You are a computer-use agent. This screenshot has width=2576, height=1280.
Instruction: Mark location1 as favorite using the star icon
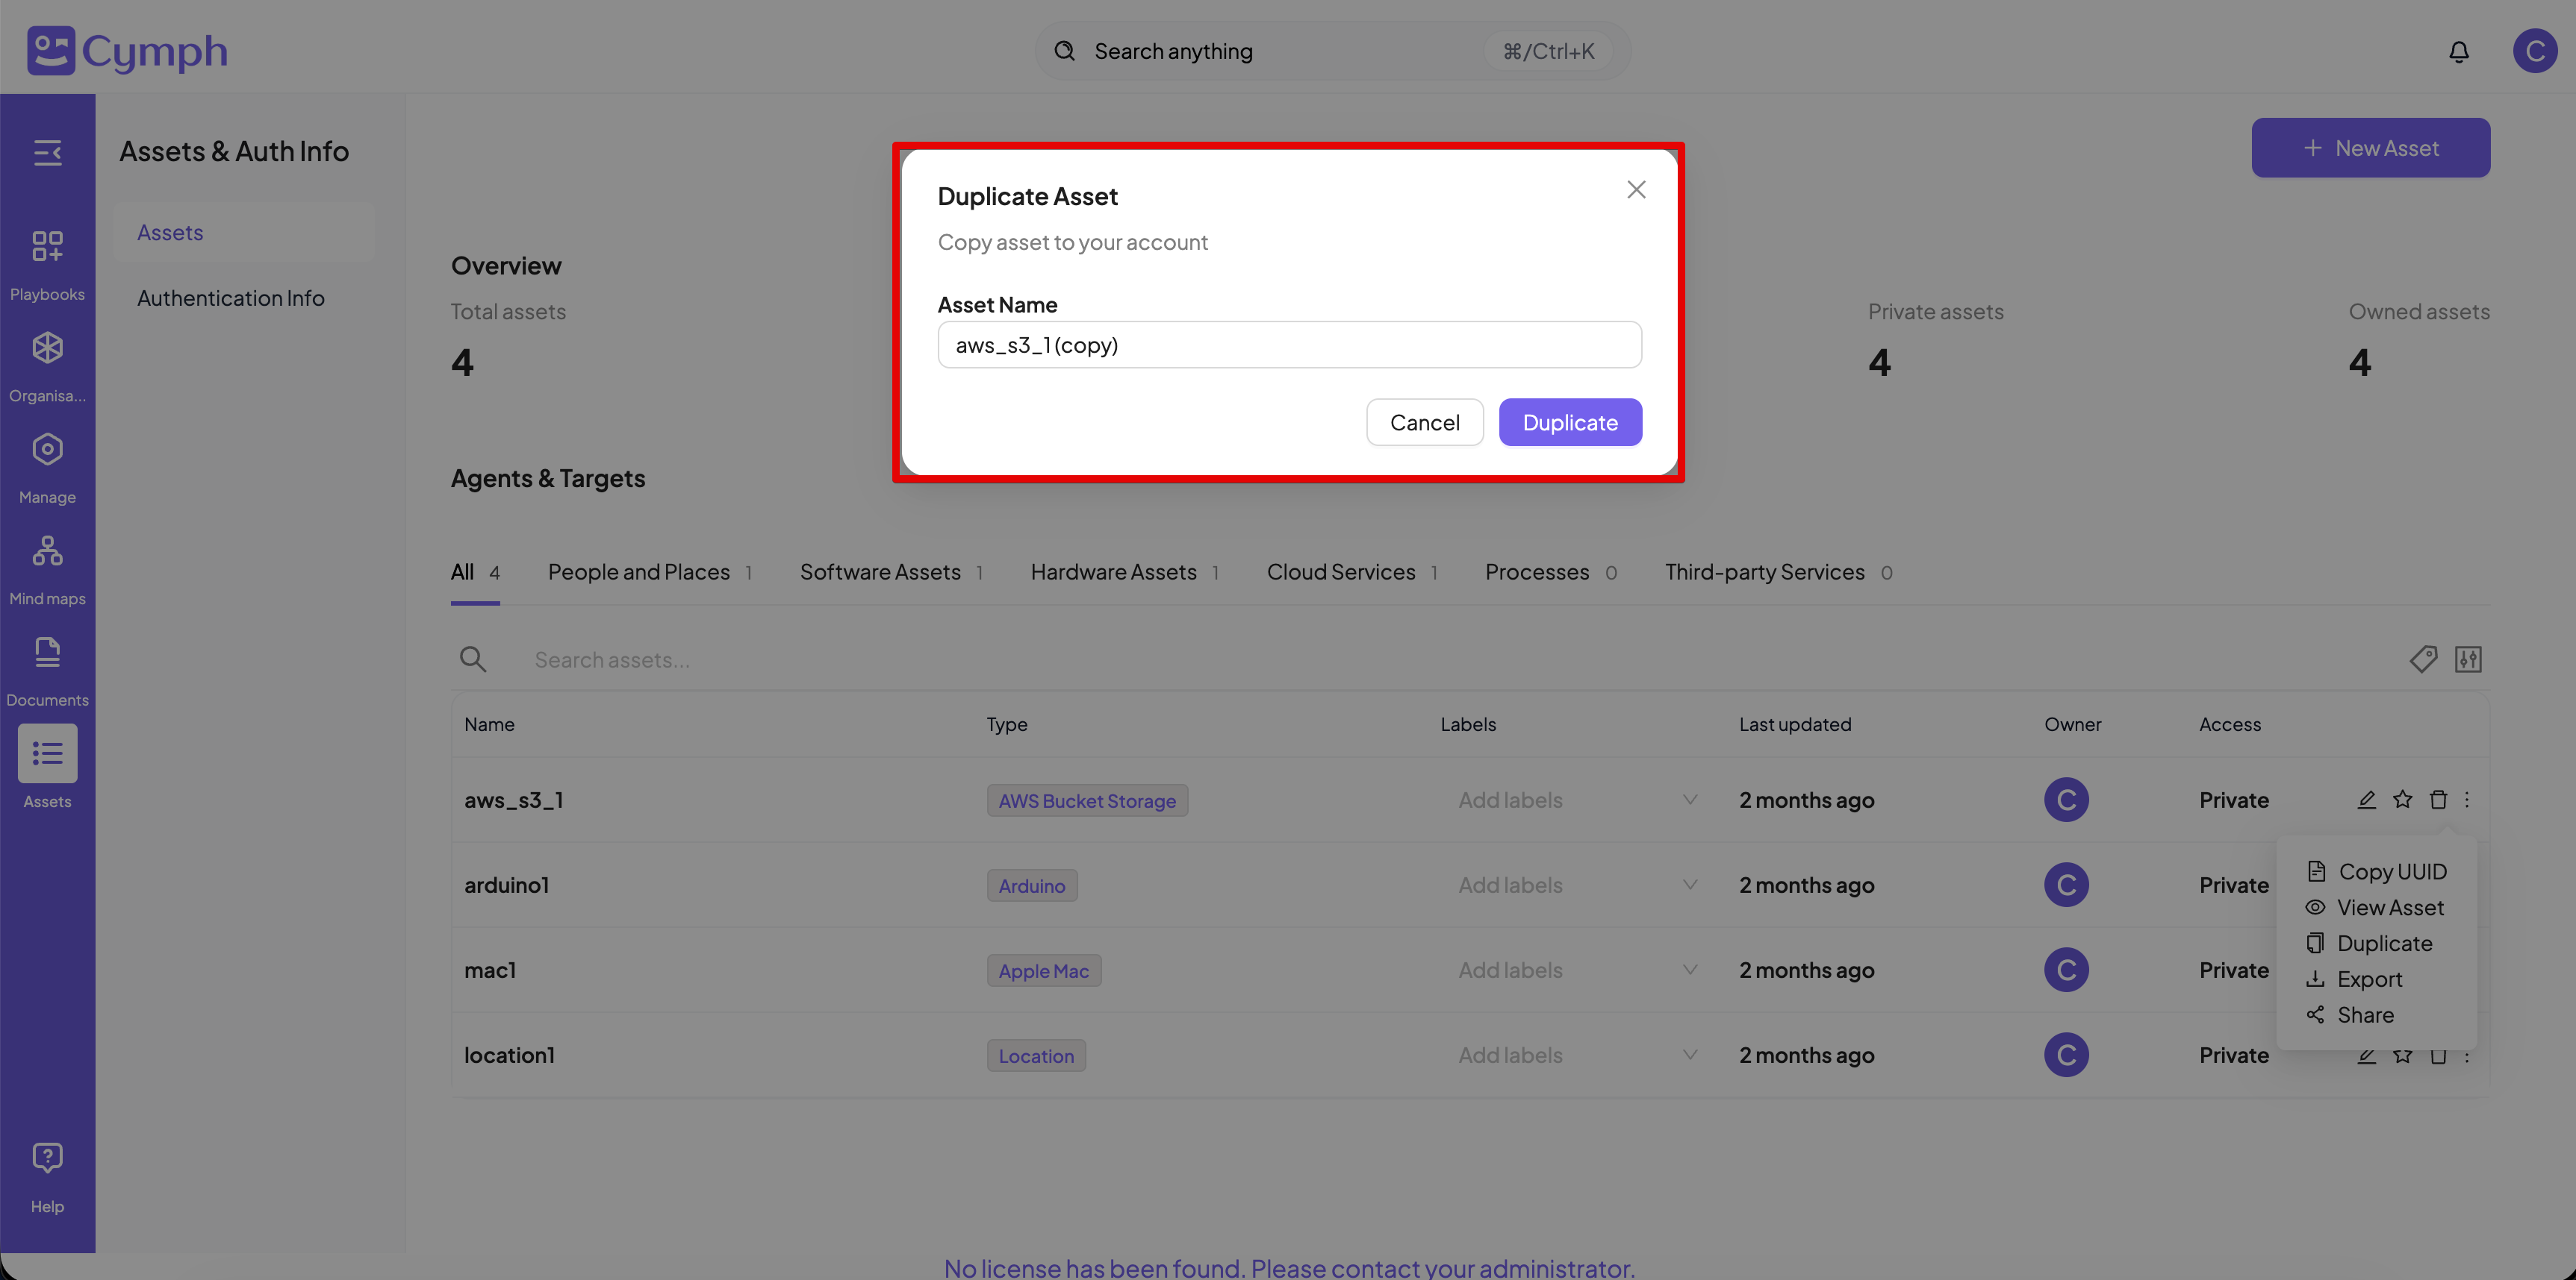(x=2403, y=1055)
